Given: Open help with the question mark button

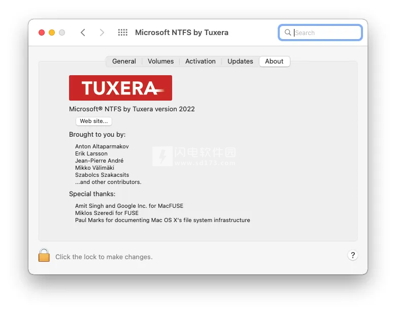Looking at the screenshot, I should [x=353, y=255].
